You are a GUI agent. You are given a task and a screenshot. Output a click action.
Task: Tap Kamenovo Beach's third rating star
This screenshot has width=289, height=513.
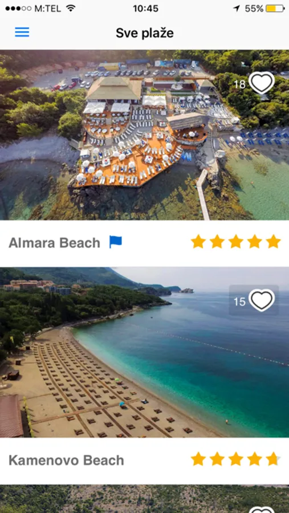(x=235, y=459)
